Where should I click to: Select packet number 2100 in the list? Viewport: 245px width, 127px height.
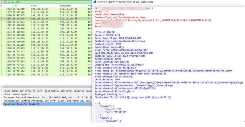pyautogui.click(x=46, y=65)
